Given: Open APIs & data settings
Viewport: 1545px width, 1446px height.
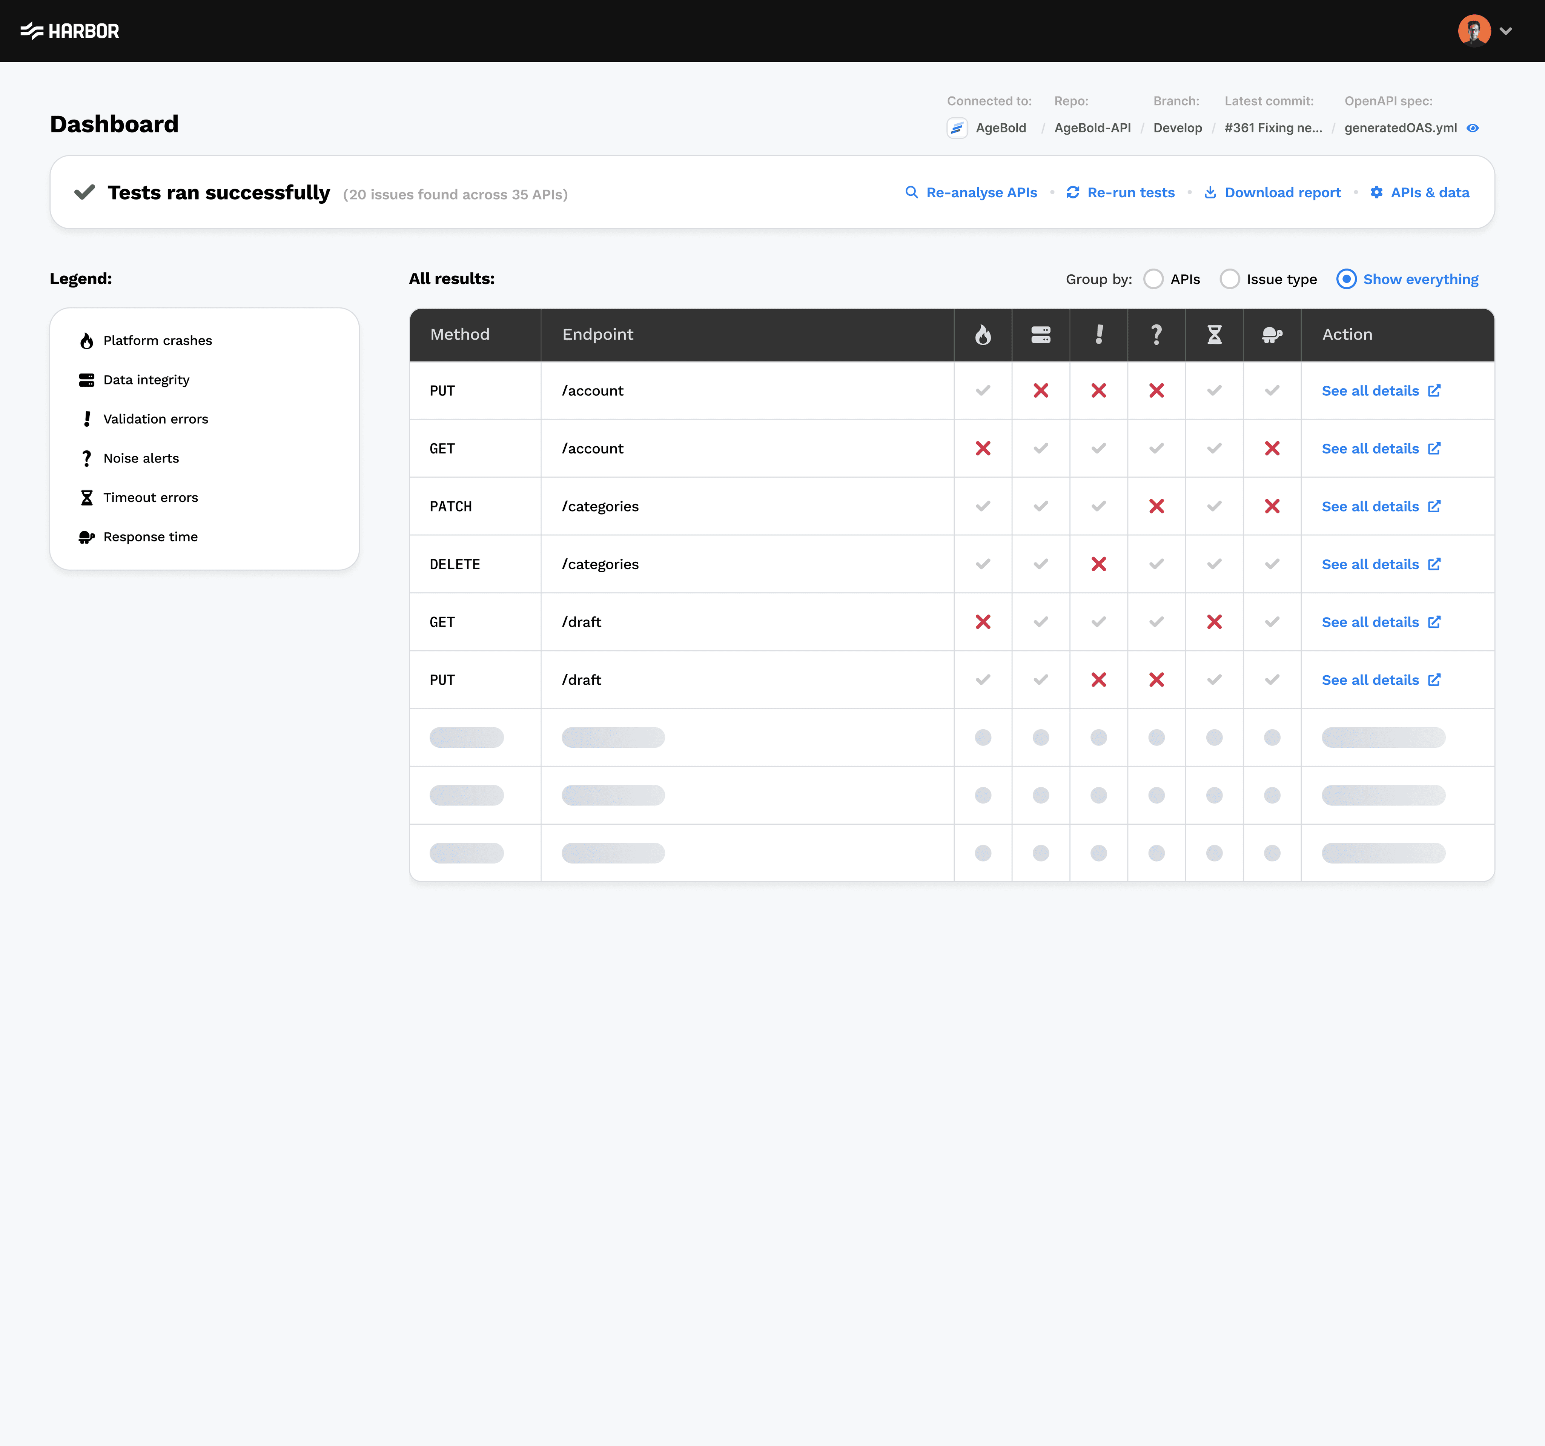Looking at the screenshot, I should click(x=1419, y=192).
